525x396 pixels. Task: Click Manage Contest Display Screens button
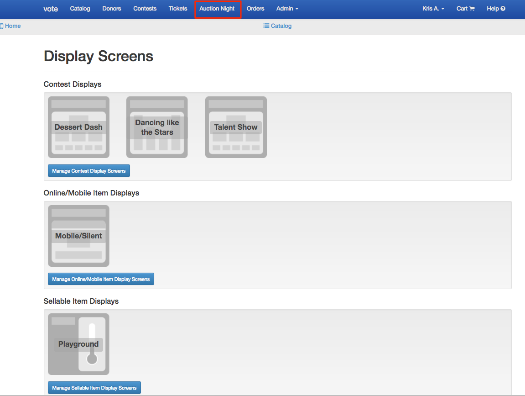pyautogui.click(x=89, y=171)
